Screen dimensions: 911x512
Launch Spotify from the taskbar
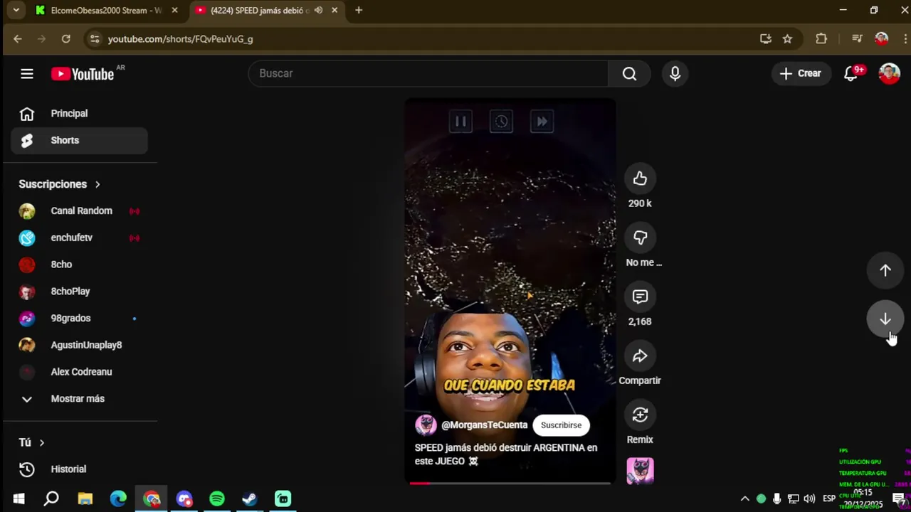coord(217,499)
